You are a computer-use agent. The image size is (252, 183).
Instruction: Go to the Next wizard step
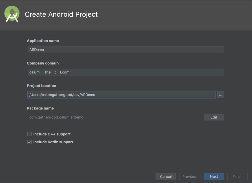click(x=214, y=177)
